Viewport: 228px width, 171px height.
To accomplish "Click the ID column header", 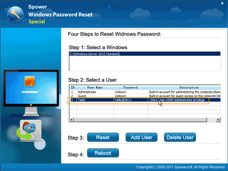I will pyautogui.click(x=73, y=87).
